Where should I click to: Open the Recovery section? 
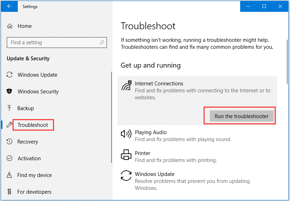tap(28, 142)
